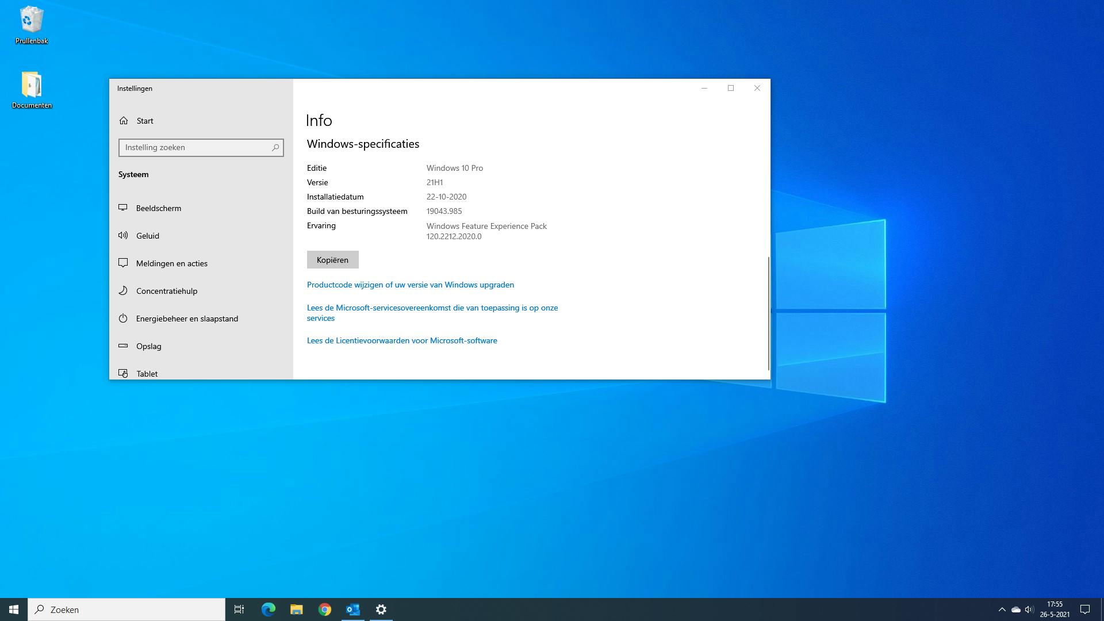
Task: Click the Start home icon in Settings
Action: (x=124, y=121)
